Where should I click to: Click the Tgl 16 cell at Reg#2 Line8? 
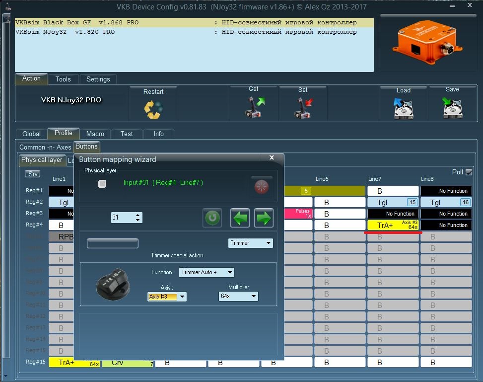(446, 203)
